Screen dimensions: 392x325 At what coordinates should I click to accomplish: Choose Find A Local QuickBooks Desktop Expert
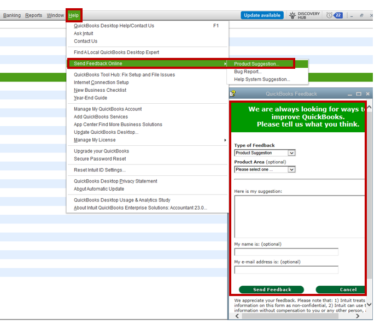click(148, 52)
